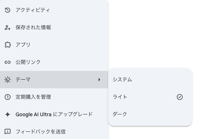
Task: Click the public link chain icon
Action: (8, 62)
